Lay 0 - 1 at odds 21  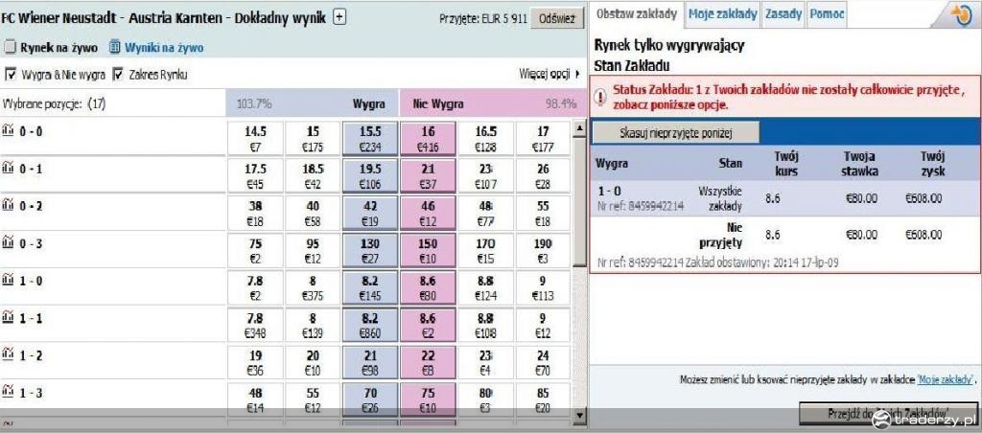point(428,176)
